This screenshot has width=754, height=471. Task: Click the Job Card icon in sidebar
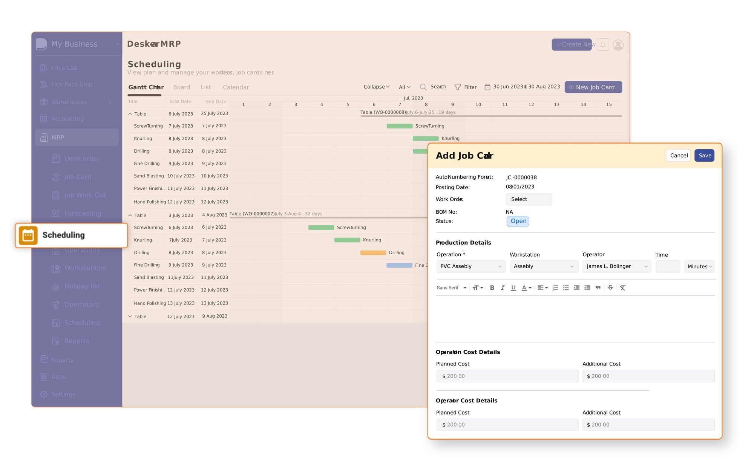click(56, 177)
